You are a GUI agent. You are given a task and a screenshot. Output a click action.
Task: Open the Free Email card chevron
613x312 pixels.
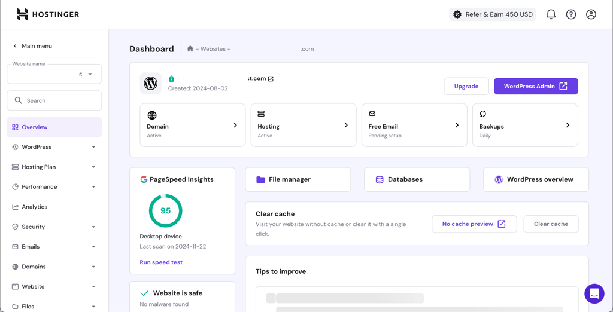pos(457,125)
